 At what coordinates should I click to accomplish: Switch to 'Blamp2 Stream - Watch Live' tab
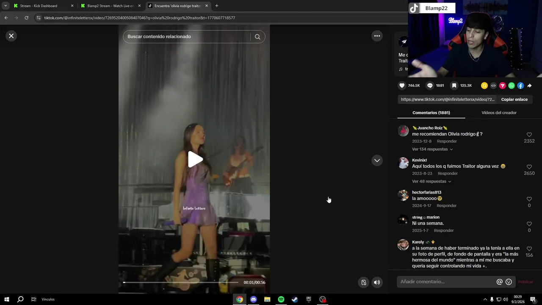pos(110,6)
